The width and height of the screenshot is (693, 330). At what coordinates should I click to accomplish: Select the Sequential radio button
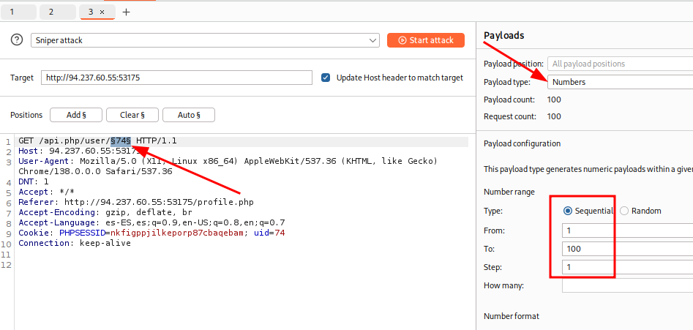[568, 211]
